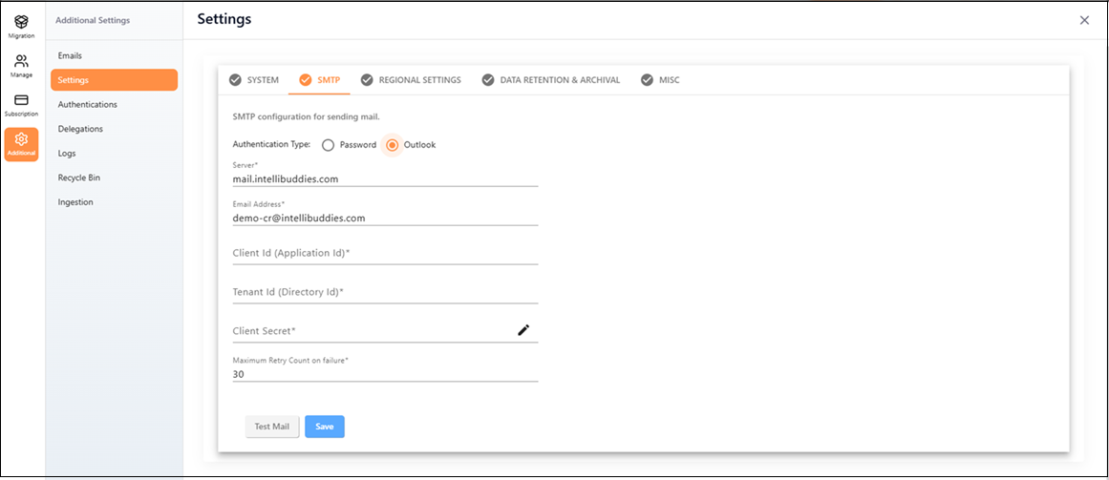Open the Manage users icon
The width and height of the screenshot is (1109, 480).
[x=21, y=66]
